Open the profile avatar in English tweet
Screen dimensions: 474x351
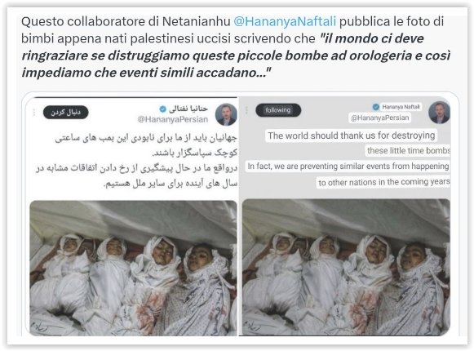tap(439, 113)
